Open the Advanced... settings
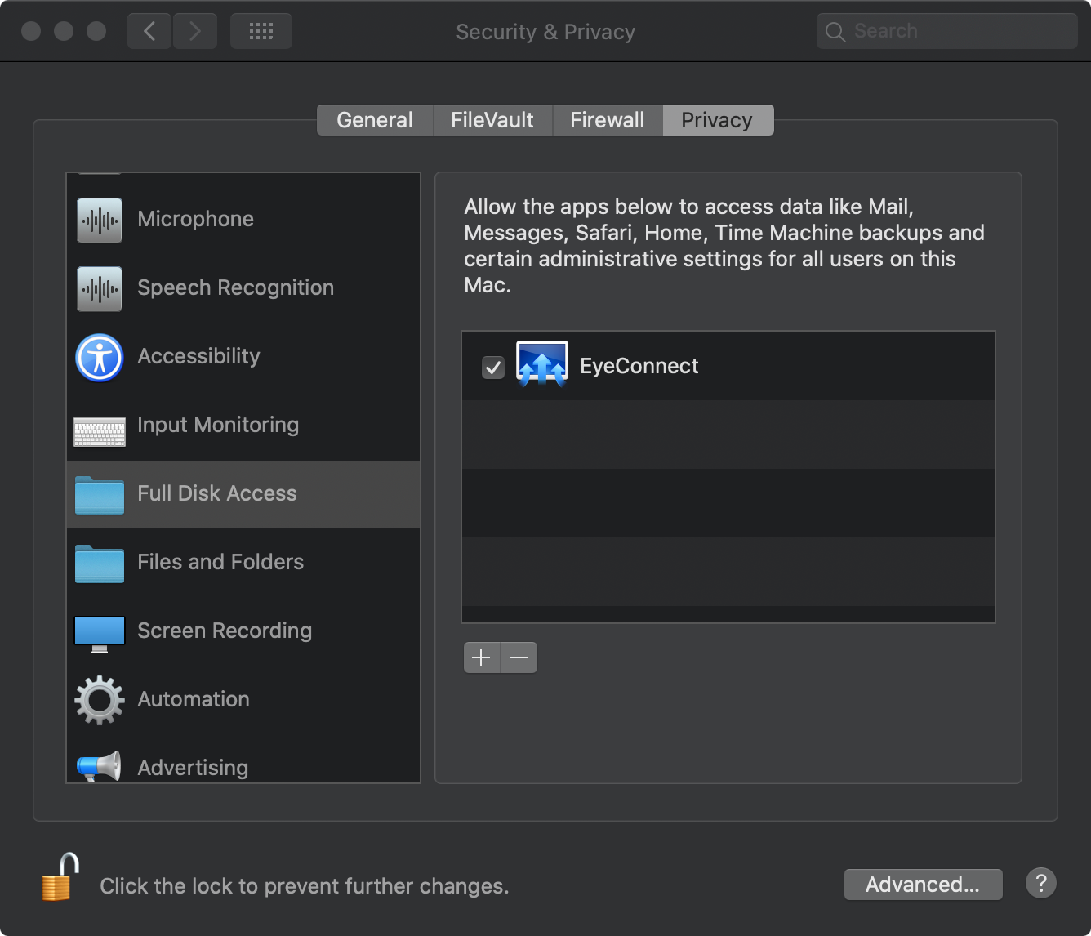This screenshot has height=936, width=1091. pyautogui.click(x=923, y=885)
